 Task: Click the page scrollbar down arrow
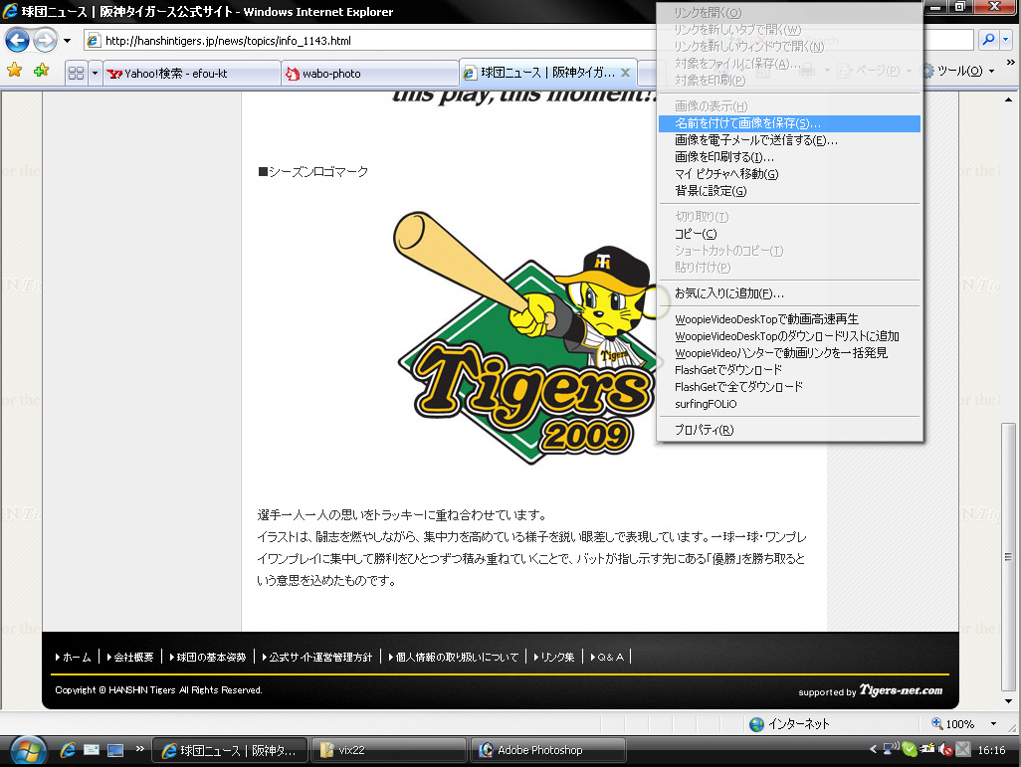click(1008, 701)
